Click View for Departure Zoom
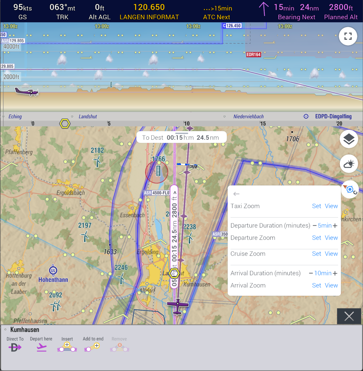363x371 pixels. pos(331,238)
